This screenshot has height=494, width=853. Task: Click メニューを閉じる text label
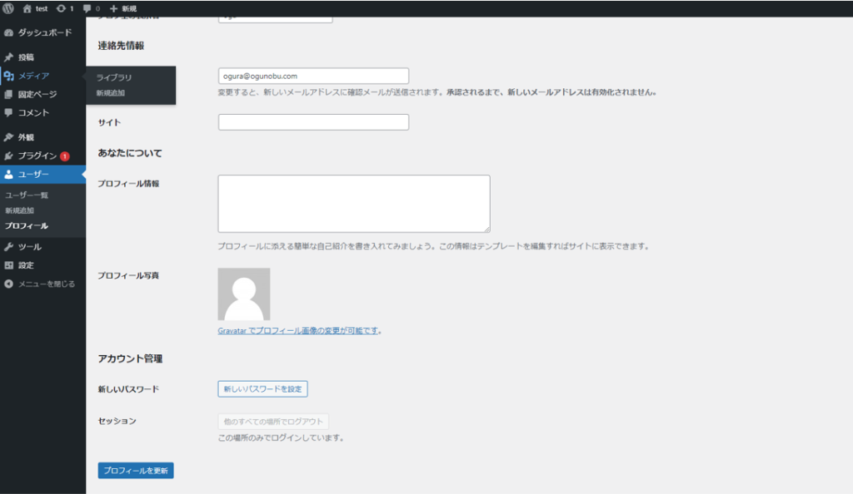(47, 284)
